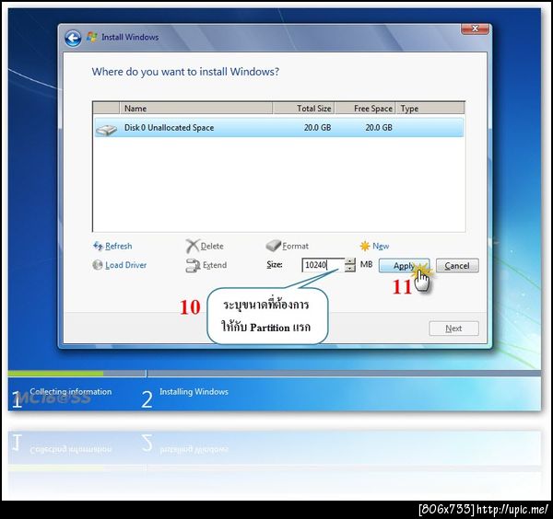Choose the Delete link
The height and width of the screenshot is (519, 553).
[x=212, y=246]
